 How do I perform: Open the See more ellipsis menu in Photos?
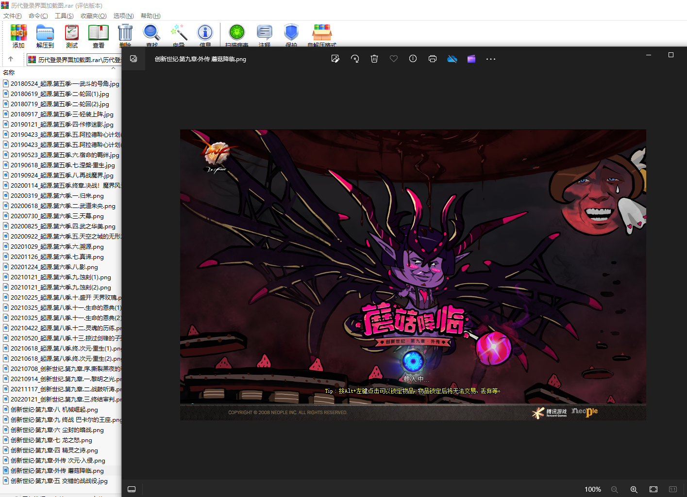[x=491, y=59]
